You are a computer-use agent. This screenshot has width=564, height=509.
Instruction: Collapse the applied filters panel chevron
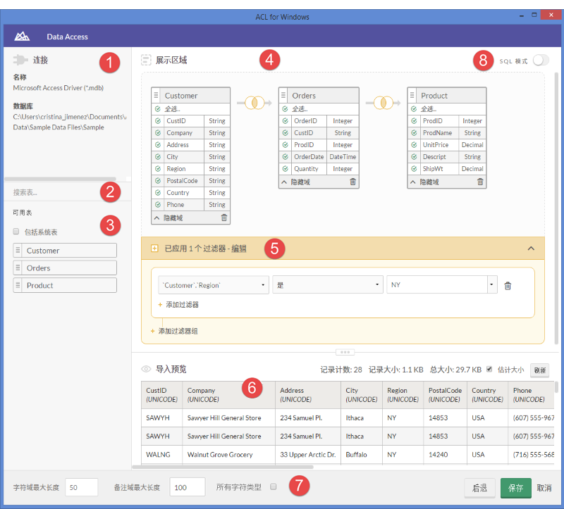[x=532, y=249]
